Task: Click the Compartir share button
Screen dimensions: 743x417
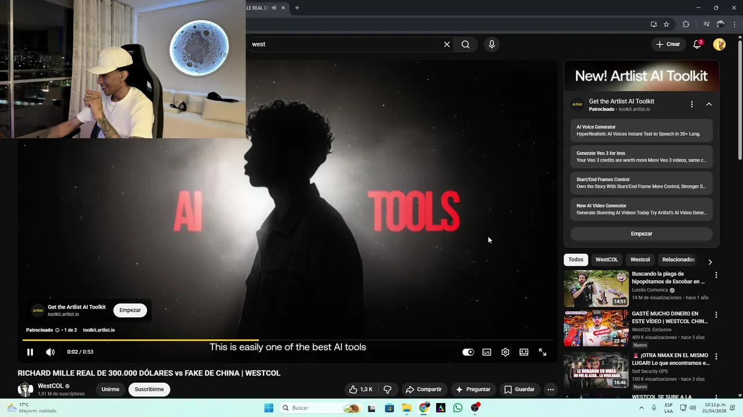Action: pos(424,389)
